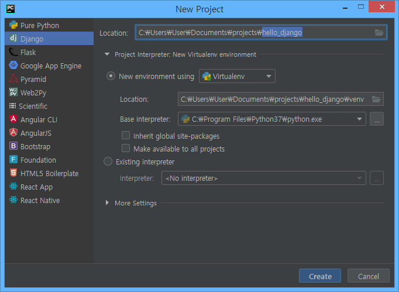Select Foundation project type
Viewport: 399px width, 292px height.
(x=49, y=160)
